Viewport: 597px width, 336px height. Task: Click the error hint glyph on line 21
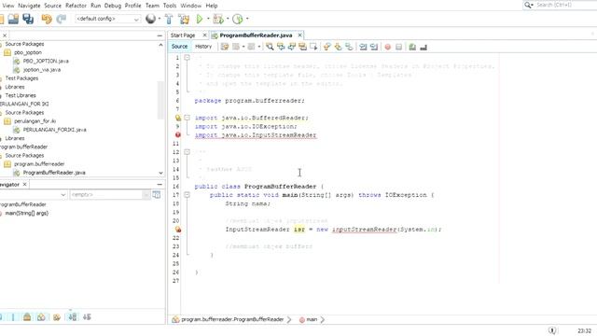(x=178, y=230)
